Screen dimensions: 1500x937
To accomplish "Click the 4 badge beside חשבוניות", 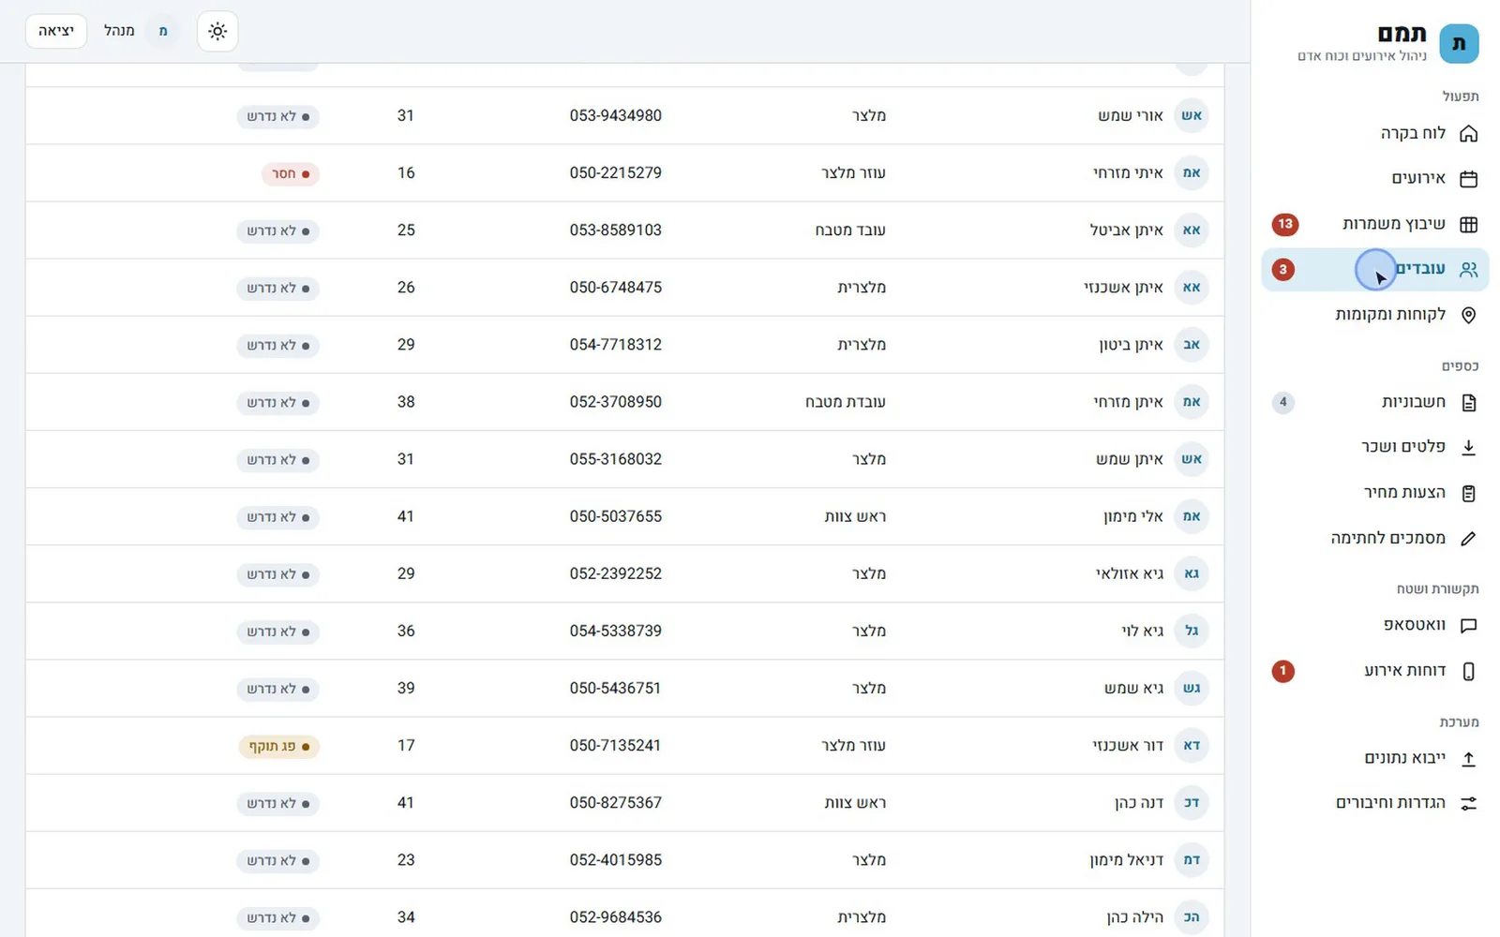I will point(1283,402).
